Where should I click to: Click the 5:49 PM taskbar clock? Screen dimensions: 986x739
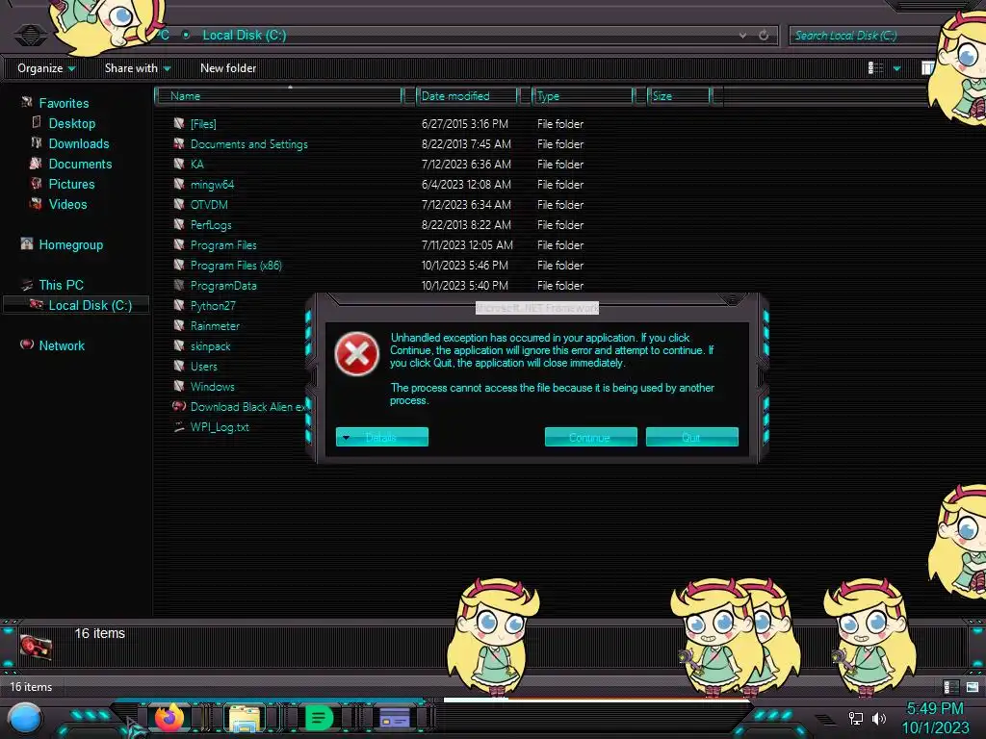[935, 708]
